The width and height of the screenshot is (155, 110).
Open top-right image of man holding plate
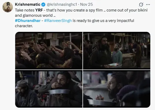tap(117, 51)
